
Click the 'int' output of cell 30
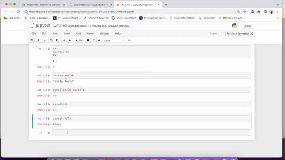click(x=55, y=110)
